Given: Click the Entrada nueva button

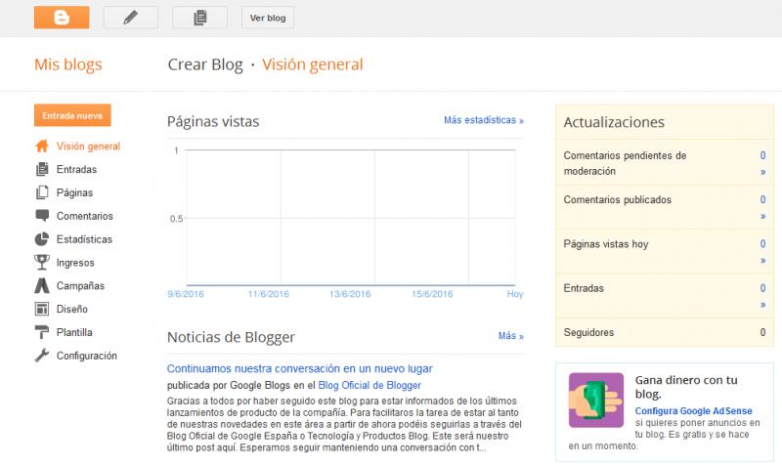Looking at the screenshot, I should click(72, 115).
